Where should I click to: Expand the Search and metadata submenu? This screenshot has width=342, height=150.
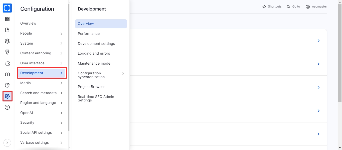pyautogui.click(x=61, y=93)
